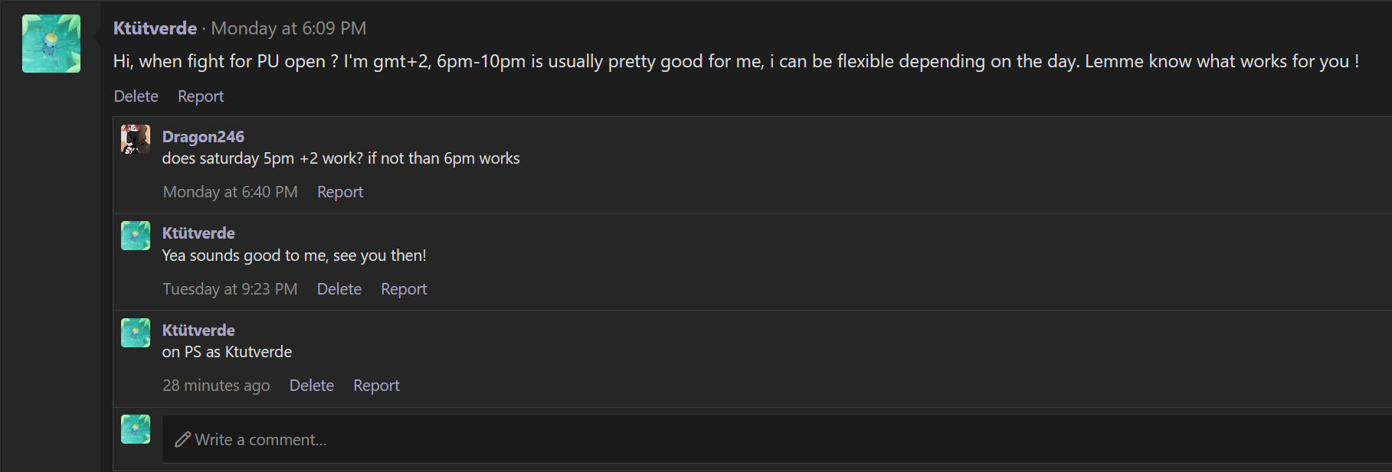
Task: Open Dragon246's avatar in the comment
Action: pos(136,139)
